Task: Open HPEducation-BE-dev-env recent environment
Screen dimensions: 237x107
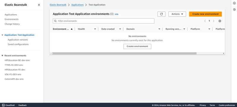Action: pyautogui.click(x=17, y=60)
